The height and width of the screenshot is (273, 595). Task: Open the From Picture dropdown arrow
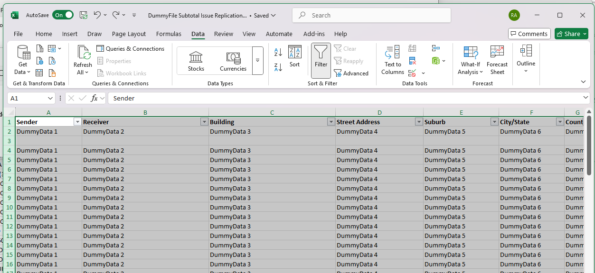[59, 48]
